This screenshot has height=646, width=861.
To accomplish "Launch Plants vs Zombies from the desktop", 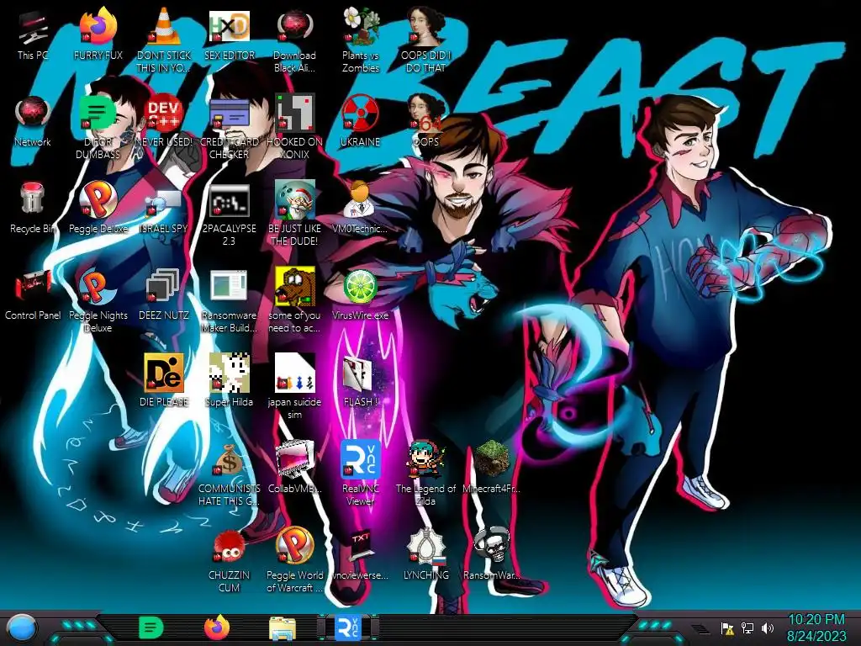I will [360, 41].
